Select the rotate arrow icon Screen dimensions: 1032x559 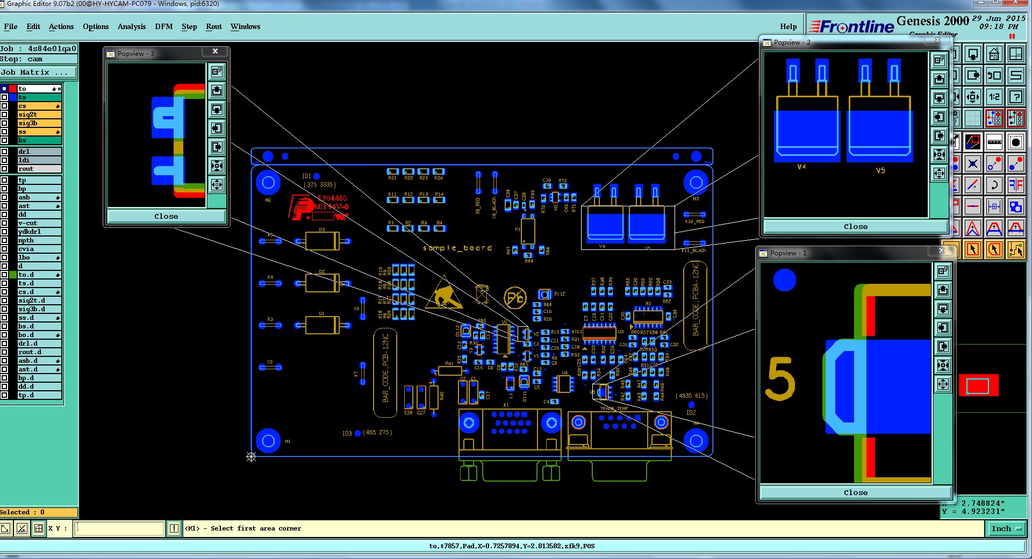click(994, 185)
